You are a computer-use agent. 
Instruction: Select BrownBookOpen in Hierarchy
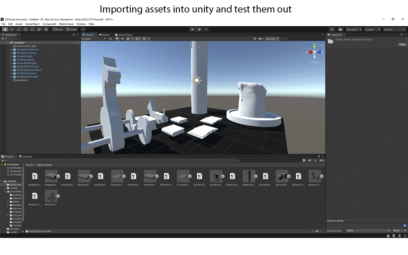[x=27, y=63]
